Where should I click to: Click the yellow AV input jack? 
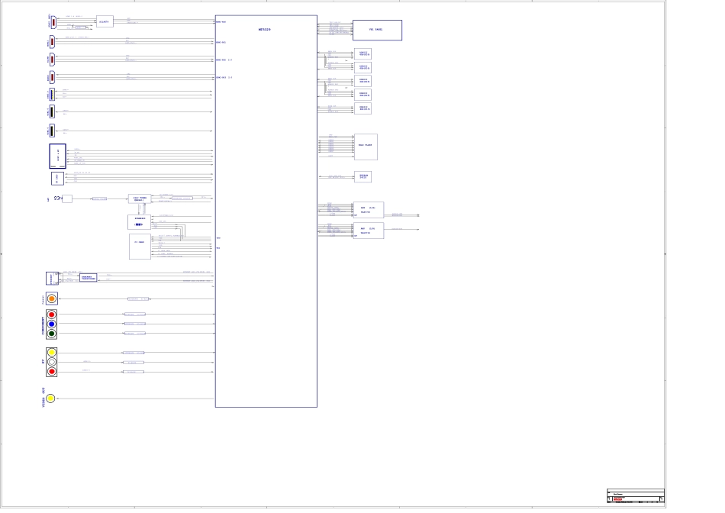pyautogui.click(x=51, y=352)
